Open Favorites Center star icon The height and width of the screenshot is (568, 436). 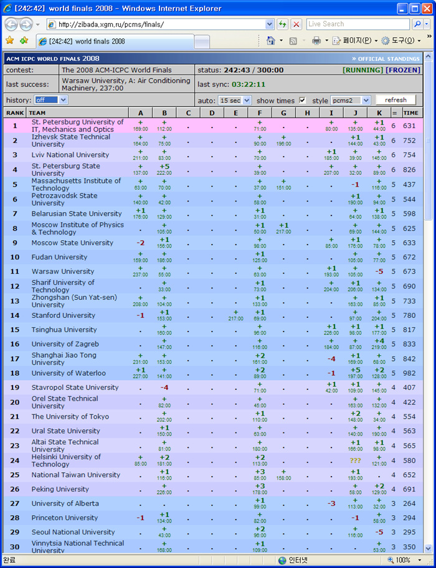[10, 40]
